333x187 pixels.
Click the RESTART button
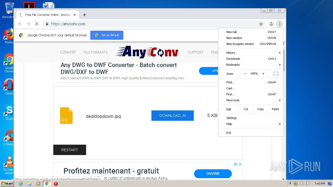[69, 150]
